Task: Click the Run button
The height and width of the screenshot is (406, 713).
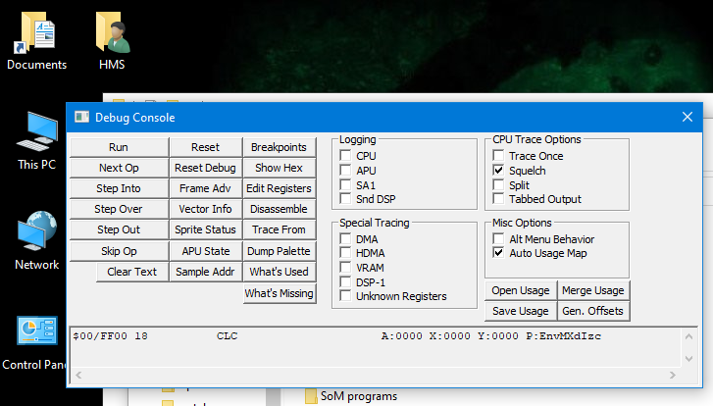Action: (x=119, y=147)
